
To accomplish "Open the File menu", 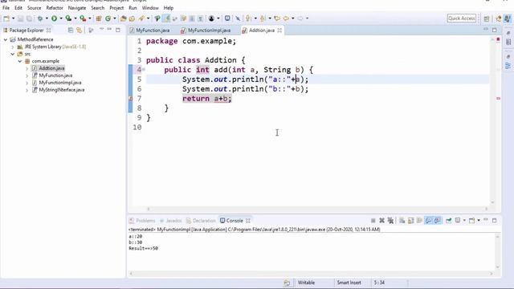I will point(6,8).
